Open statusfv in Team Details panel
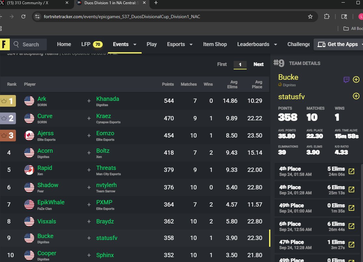The image size is (363, 262). (292, 97)
